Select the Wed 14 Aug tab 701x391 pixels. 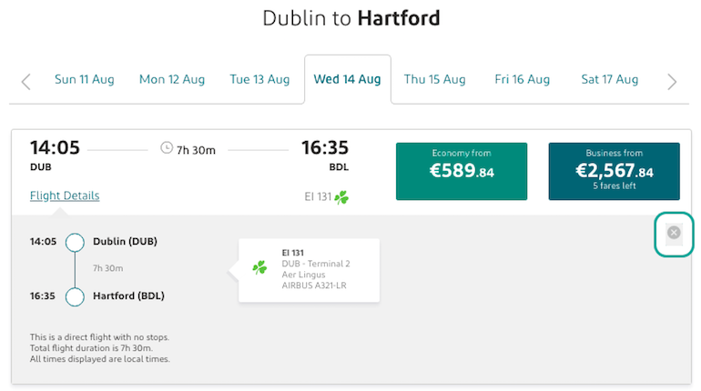click(348, 79)
